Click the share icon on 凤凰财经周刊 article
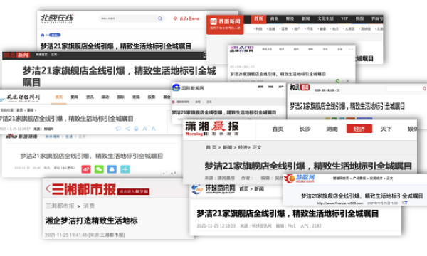This screenshot has height=256, width=427. pos(127,129)
